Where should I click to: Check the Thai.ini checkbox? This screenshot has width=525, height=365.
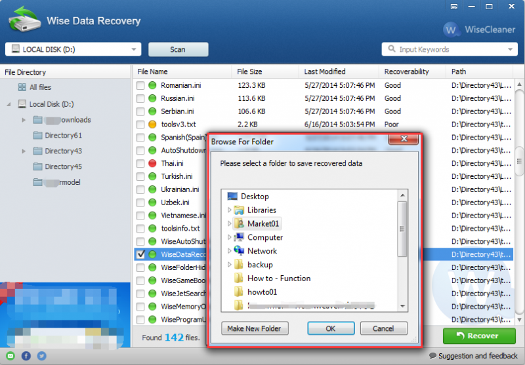140,163
